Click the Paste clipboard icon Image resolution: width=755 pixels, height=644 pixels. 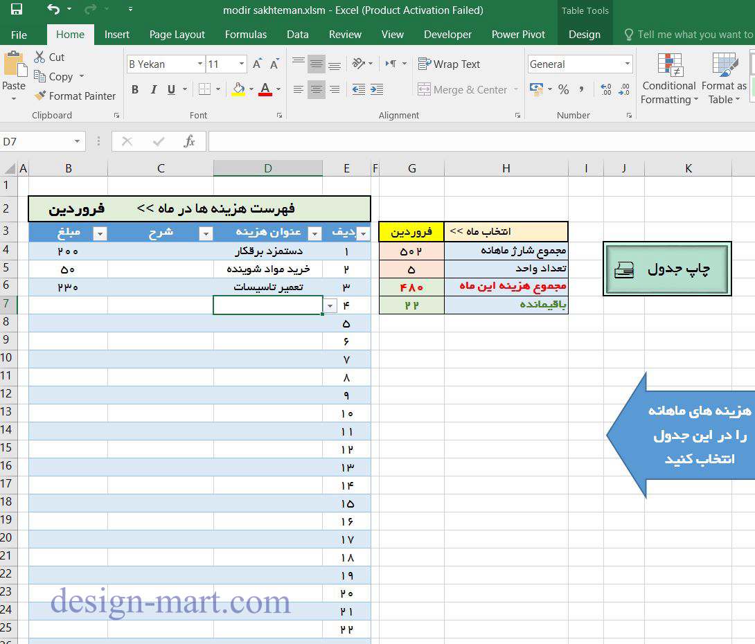click(15, 64)
